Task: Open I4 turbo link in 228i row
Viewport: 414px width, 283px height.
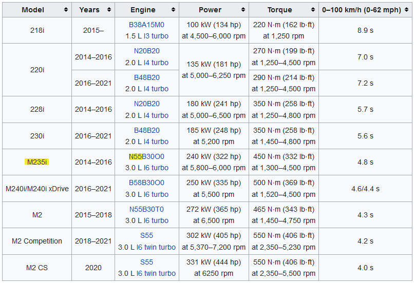Action: click(156, 115)
